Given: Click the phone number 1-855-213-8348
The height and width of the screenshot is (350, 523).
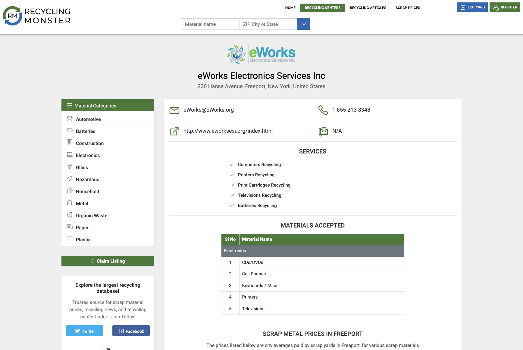Looking at the screenshot, I should click(x=351, y=110).
